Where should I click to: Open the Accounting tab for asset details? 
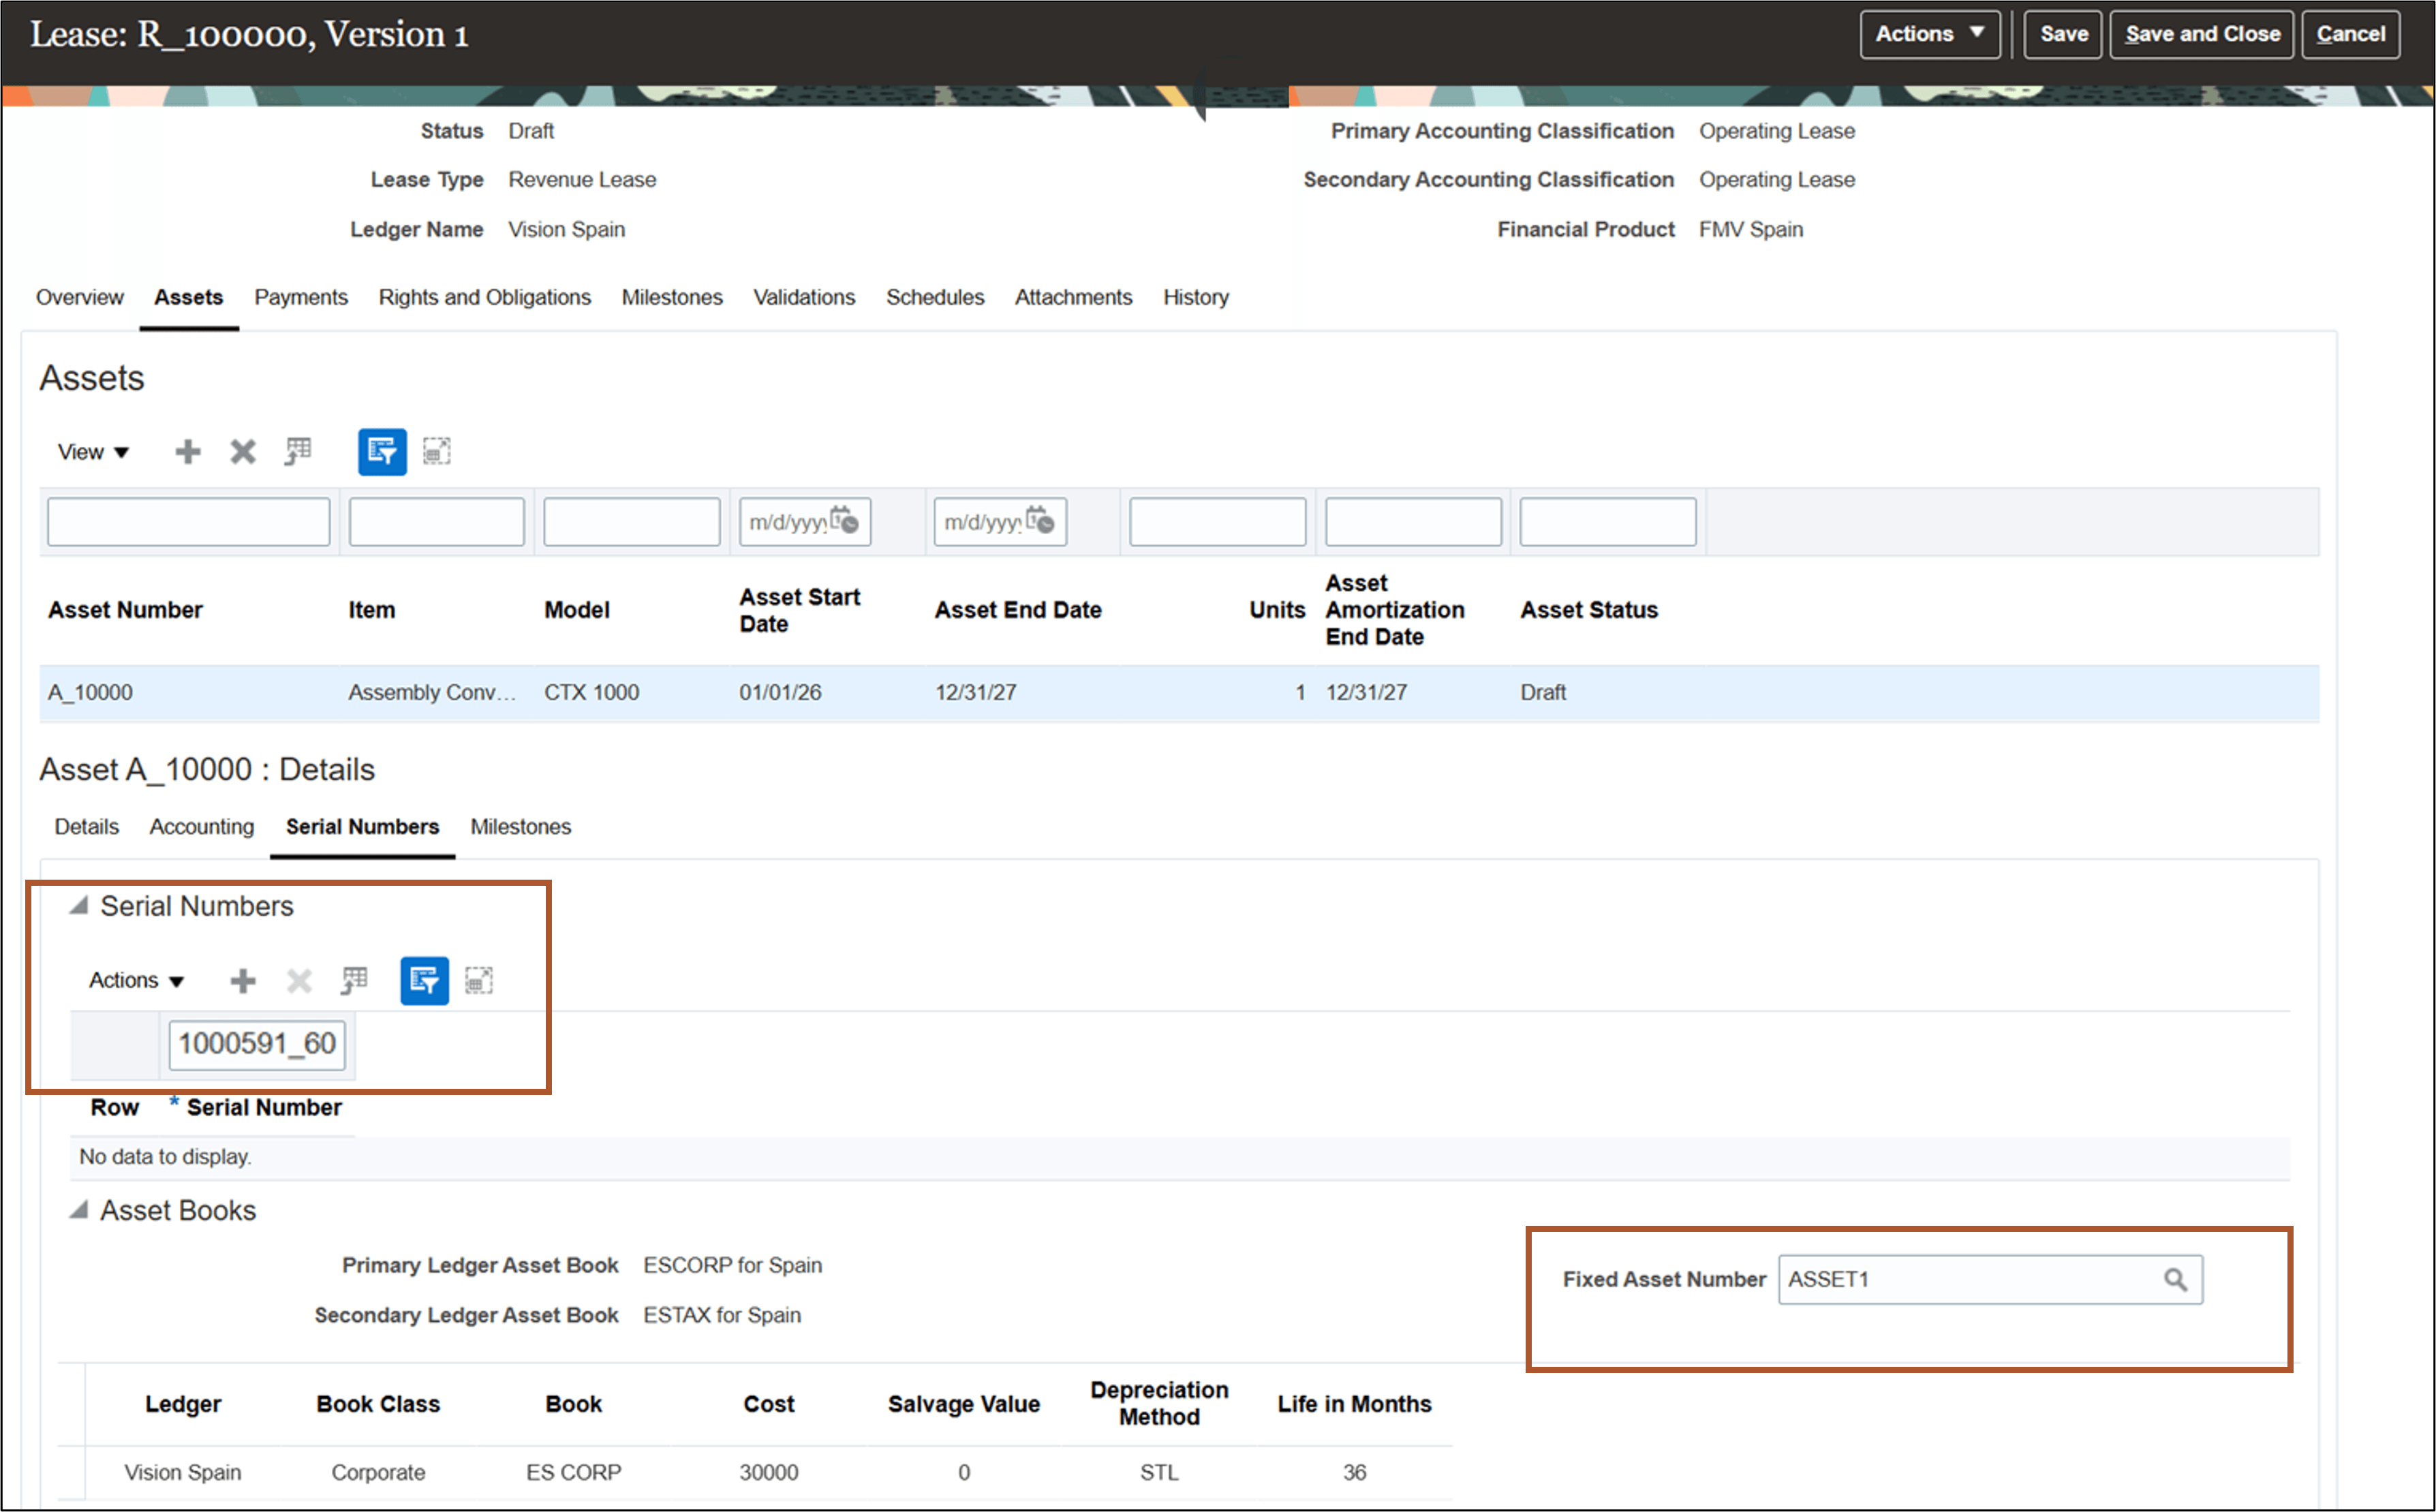(x=201, y=826)
